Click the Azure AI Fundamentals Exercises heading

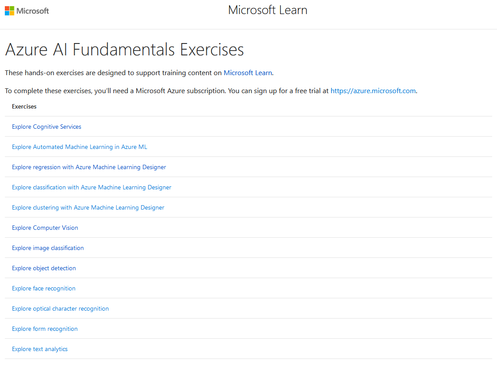pos(125,50)
